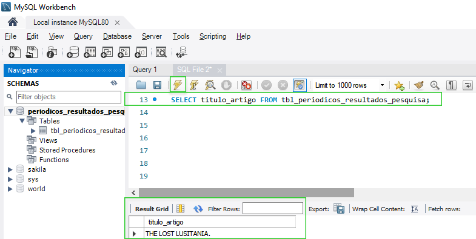This screenshot has width=476, height=239.
Task: Open the Query menu
Action: tap(83, 36)
